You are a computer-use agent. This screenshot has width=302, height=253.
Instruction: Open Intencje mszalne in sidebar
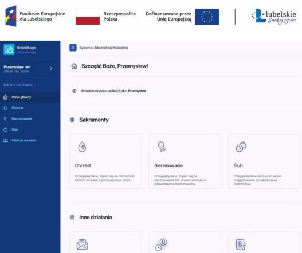(30, 140)
